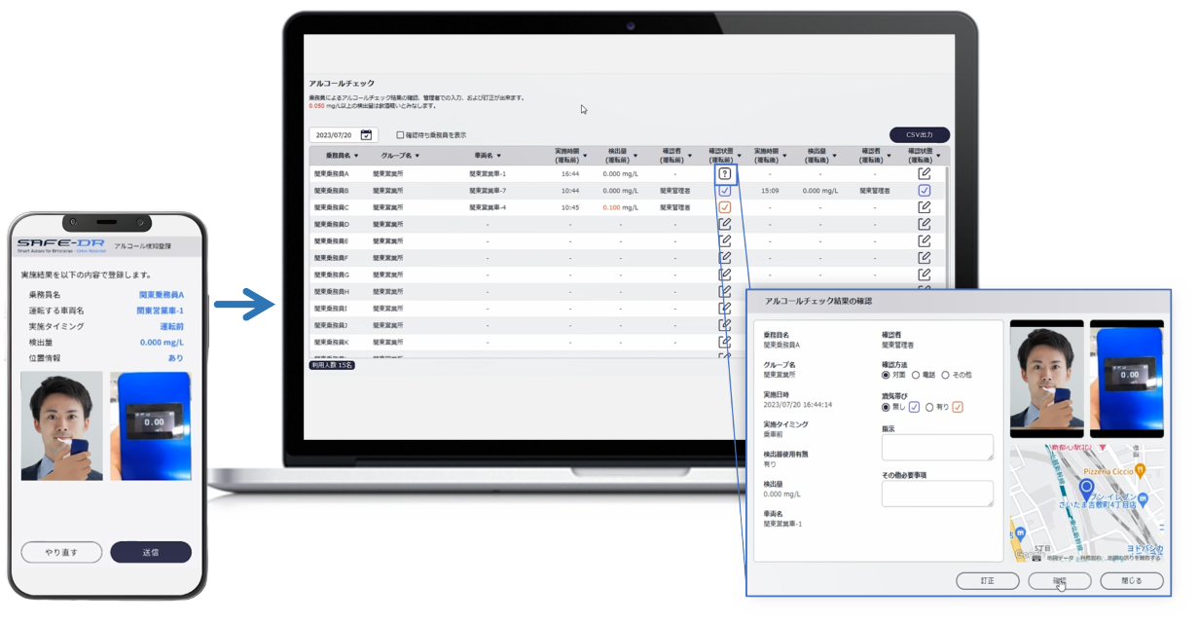Tap the 送信 button on the phone
Viewport: 1198px width, 623px height.
point(151,552)
